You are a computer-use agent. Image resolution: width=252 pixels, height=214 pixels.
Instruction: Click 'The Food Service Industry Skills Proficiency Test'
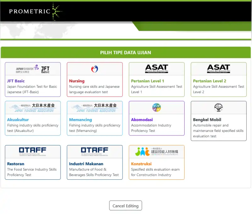tap(32, 172)
